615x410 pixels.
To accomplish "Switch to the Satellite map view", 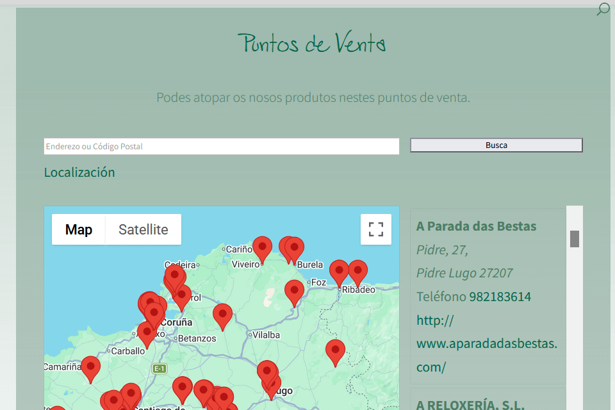I will 143,229.
